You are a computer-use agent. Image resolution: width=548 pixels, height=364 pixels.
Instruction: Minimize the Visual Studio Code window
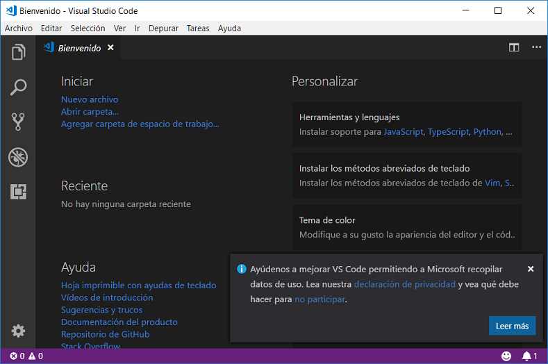[465, 10]
